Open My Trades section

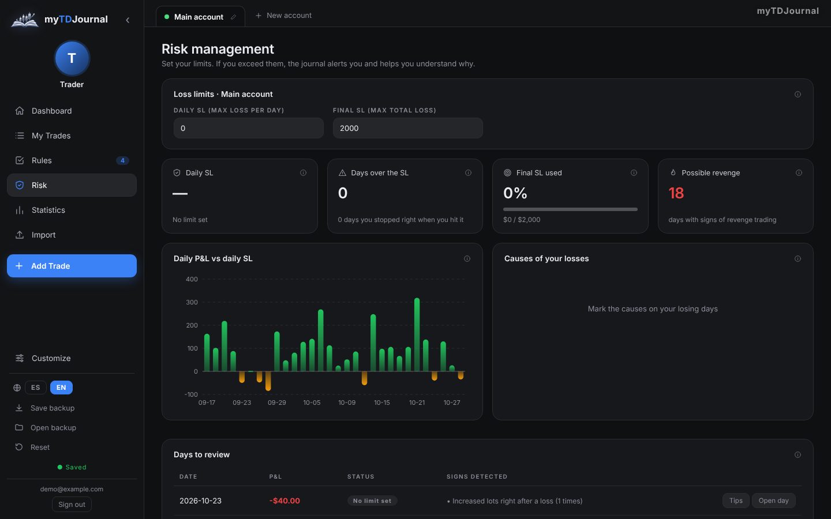pyautogui.click(x=72, y=136)
